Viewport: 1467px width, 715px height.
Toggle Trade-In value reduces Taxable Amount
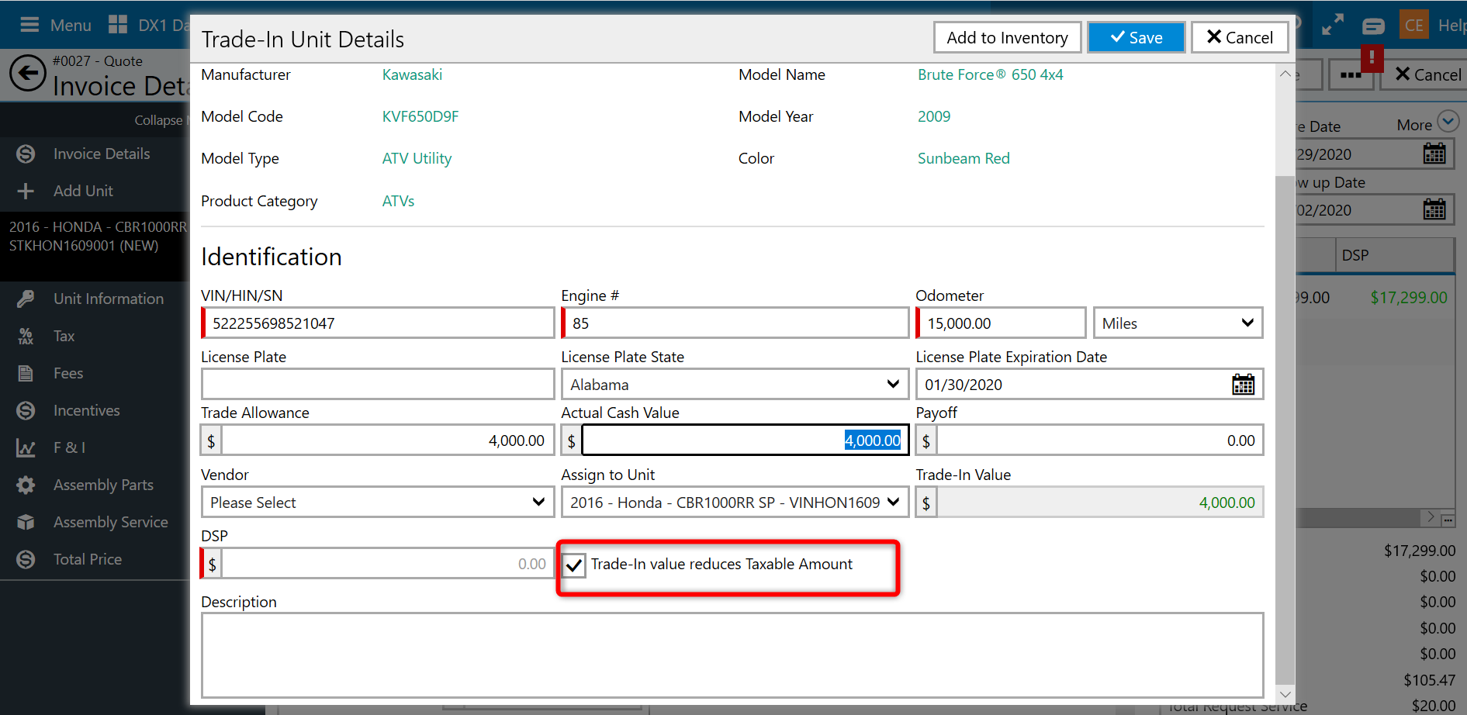pyautogui.click(x=574, y=565)
